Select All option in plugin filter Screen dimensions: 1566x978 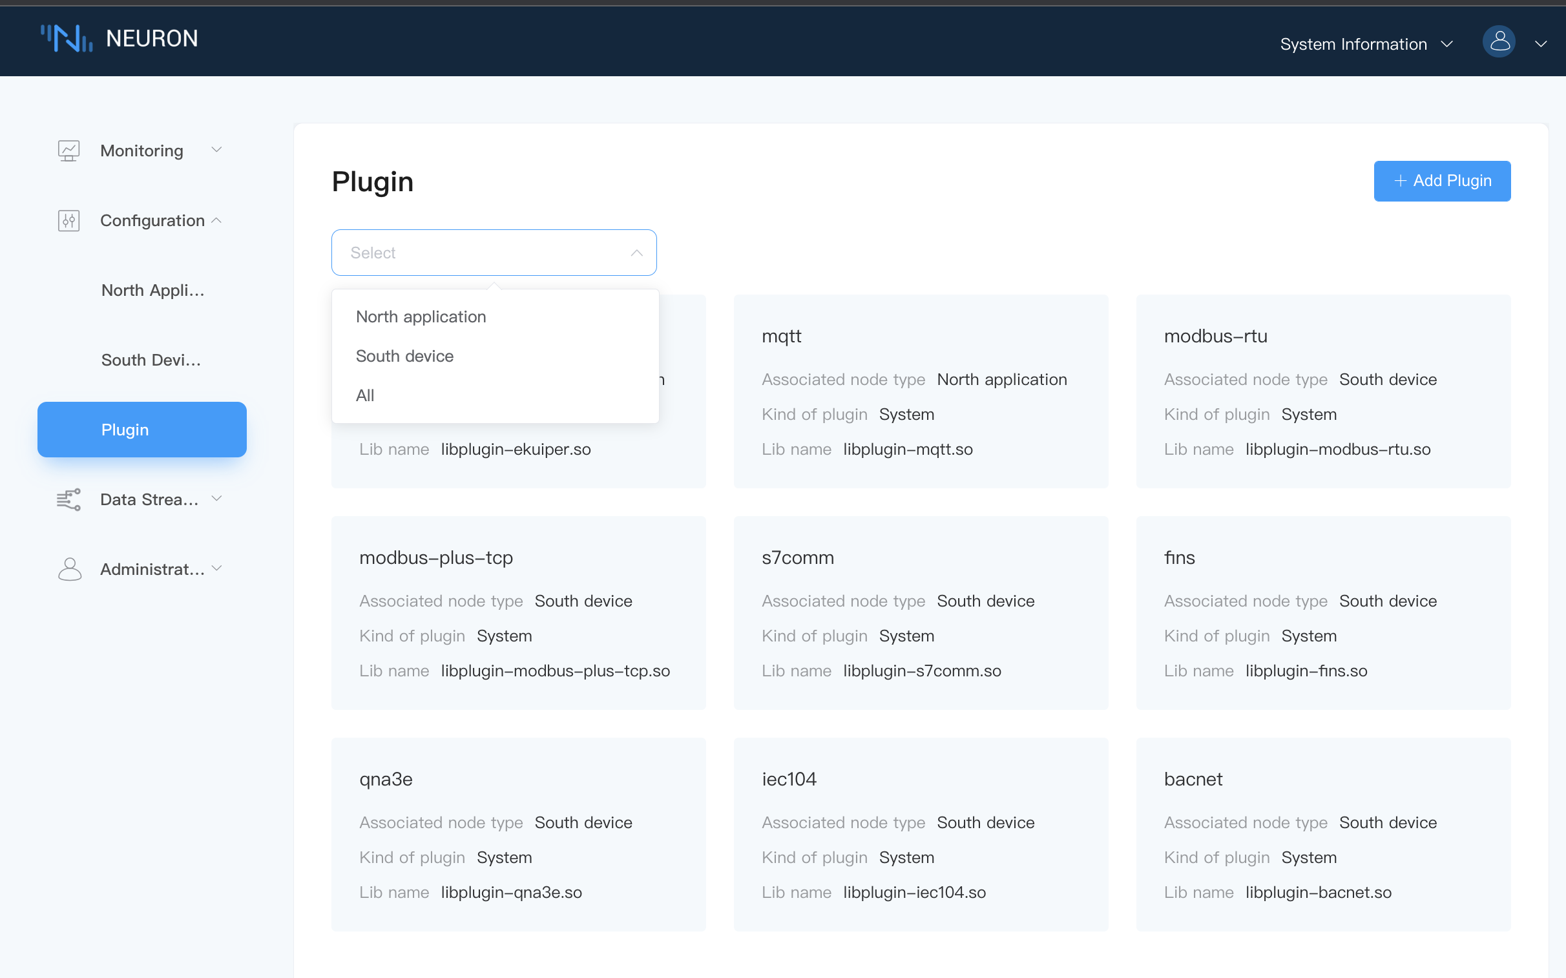click(365, 394)
